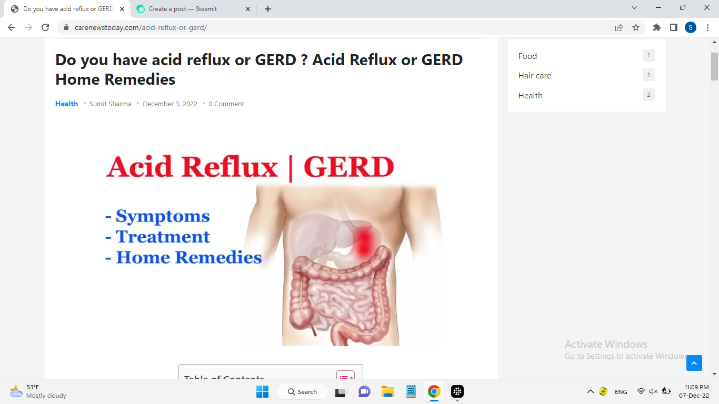
Task: Open the Health category in sidebar
Action: tap(530, 95)
